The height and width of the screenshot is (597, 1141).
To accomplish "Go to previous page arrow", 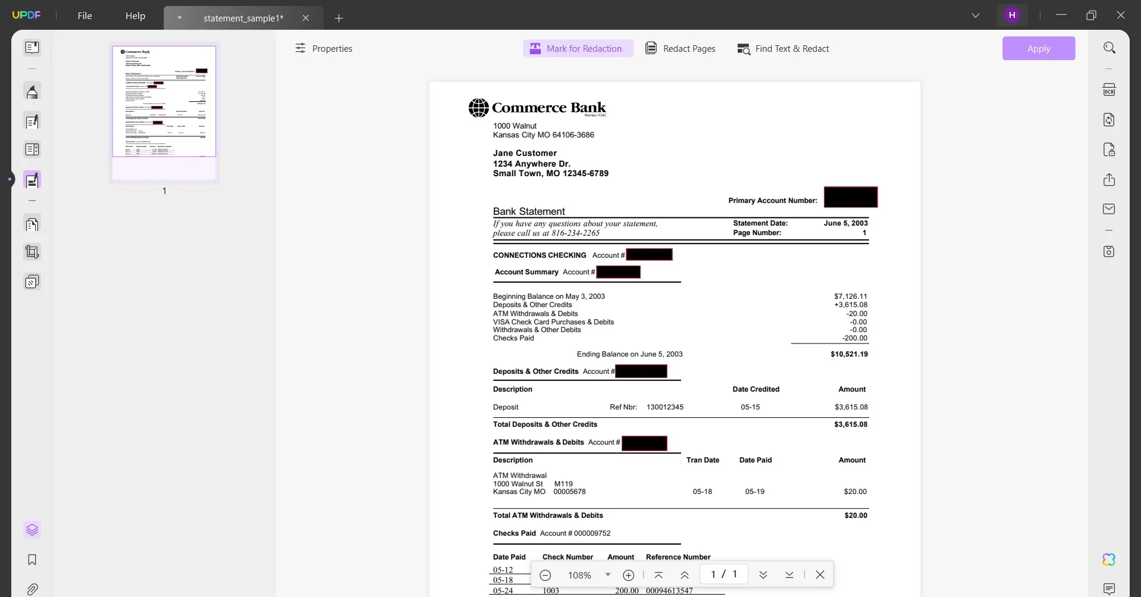I will point(685,575).
